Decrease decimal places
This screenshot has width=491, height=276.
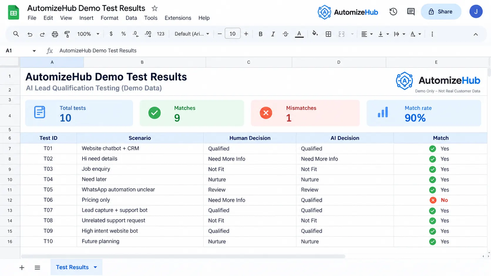pyautogui.click(x=135, y=34)
